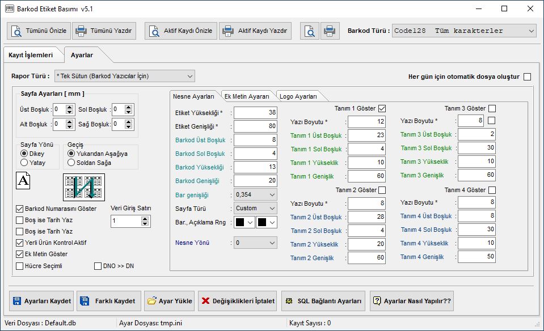
Task: Open the Logo Ayarları tab
Action: point(298,96)
